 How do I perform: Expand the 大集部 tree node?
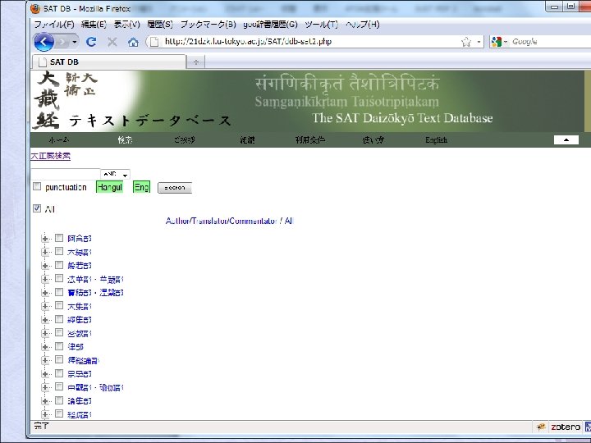pos(45,306)
